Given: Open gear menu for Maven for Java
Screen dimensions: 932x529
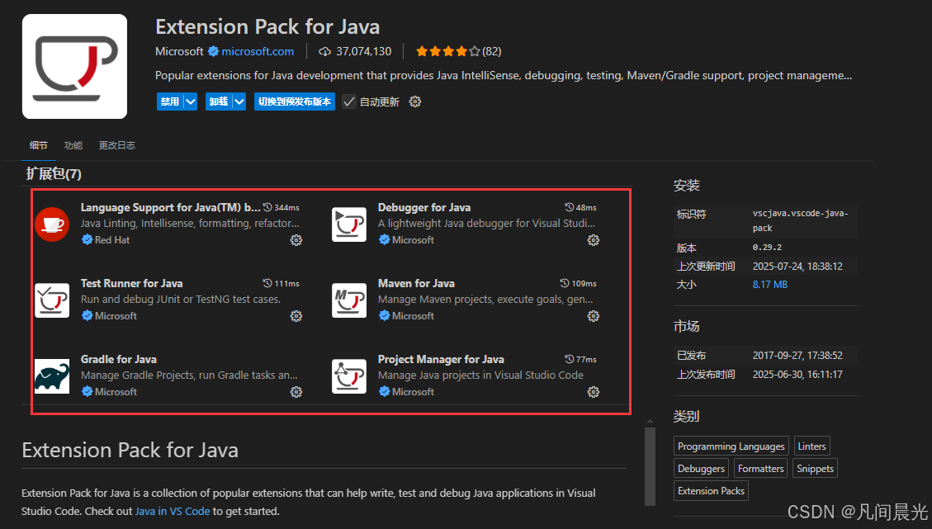Looking at the screenshot, I should (594, 316).
